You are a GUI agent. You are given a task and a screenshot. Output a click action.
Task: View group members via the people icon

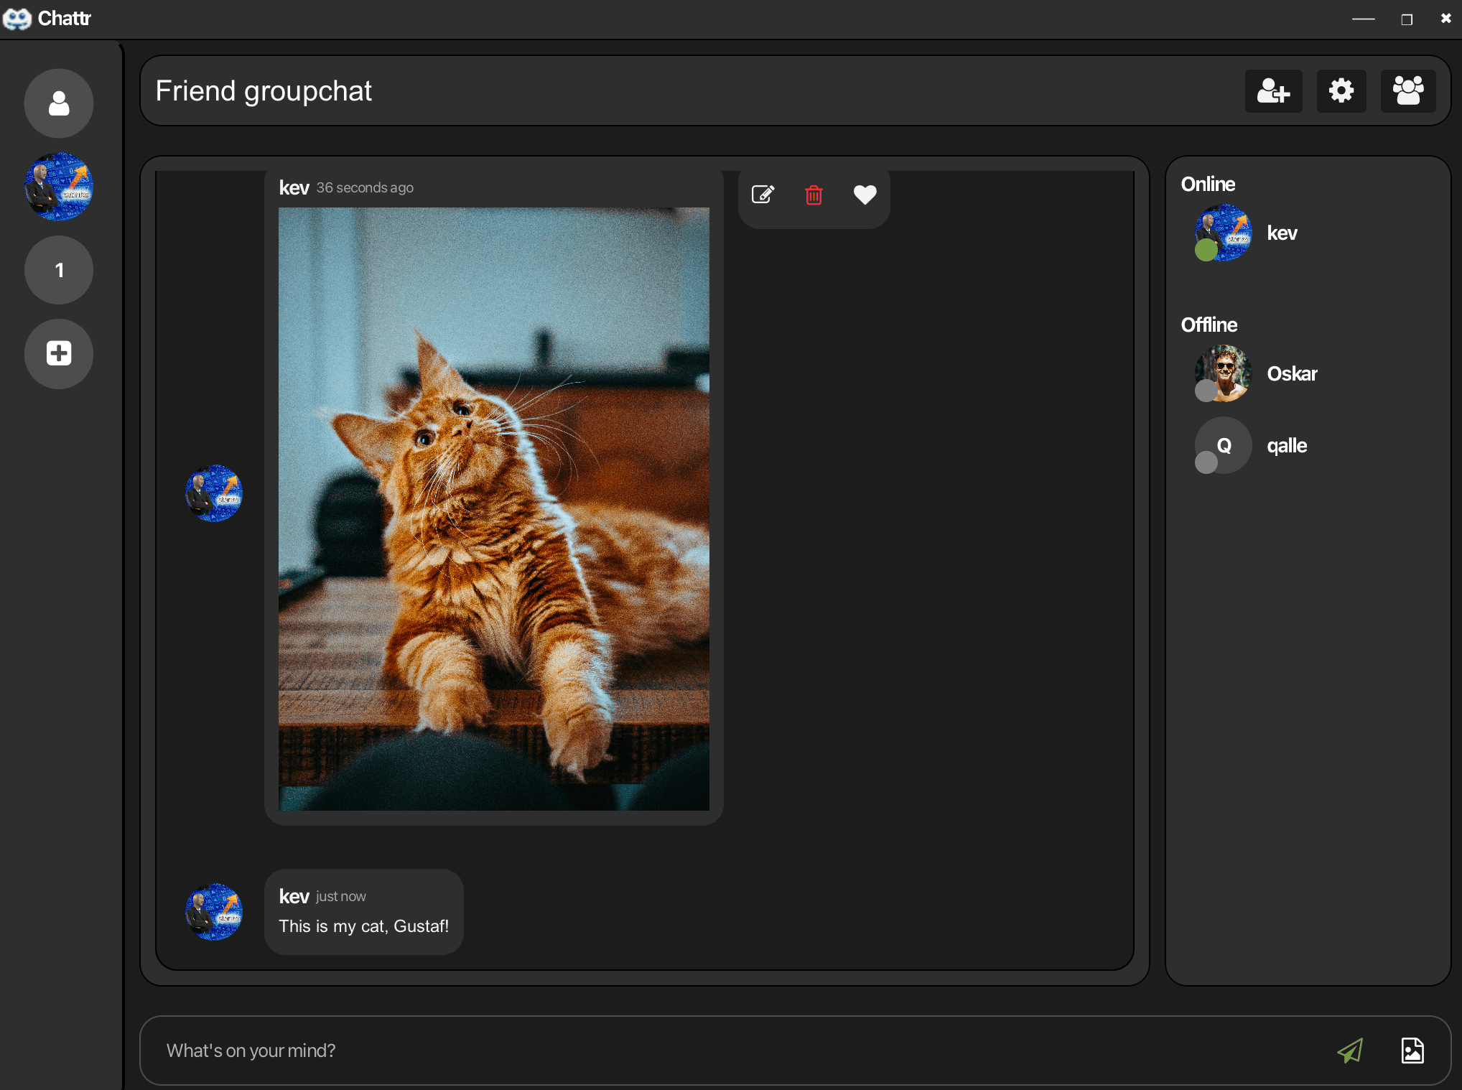pyautogui.click(x=1407, y=91)
